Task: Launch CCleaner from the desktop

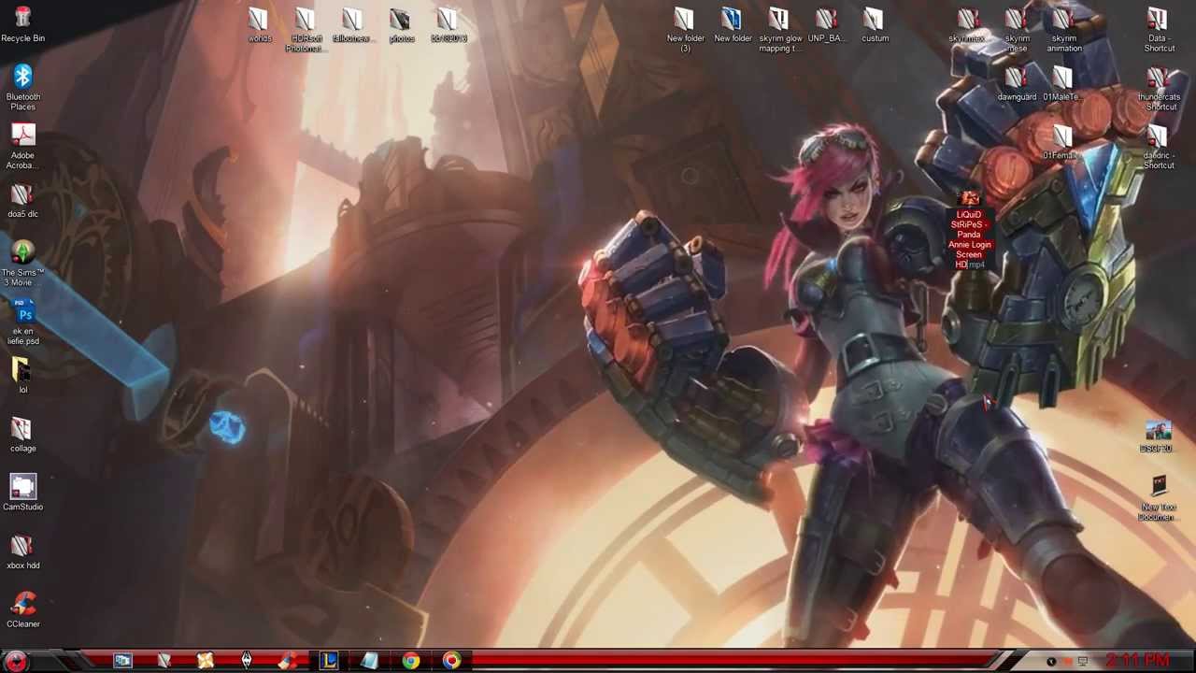Action: [22, 605]
